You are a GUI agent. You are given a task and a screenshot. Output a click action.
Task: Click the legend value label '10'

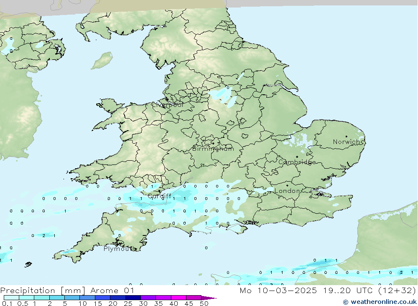[83, 303]
